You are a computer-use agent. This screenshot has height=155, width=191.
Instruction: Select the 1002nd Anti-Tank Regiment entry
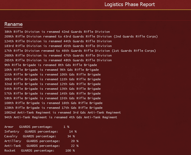[63, 112]
